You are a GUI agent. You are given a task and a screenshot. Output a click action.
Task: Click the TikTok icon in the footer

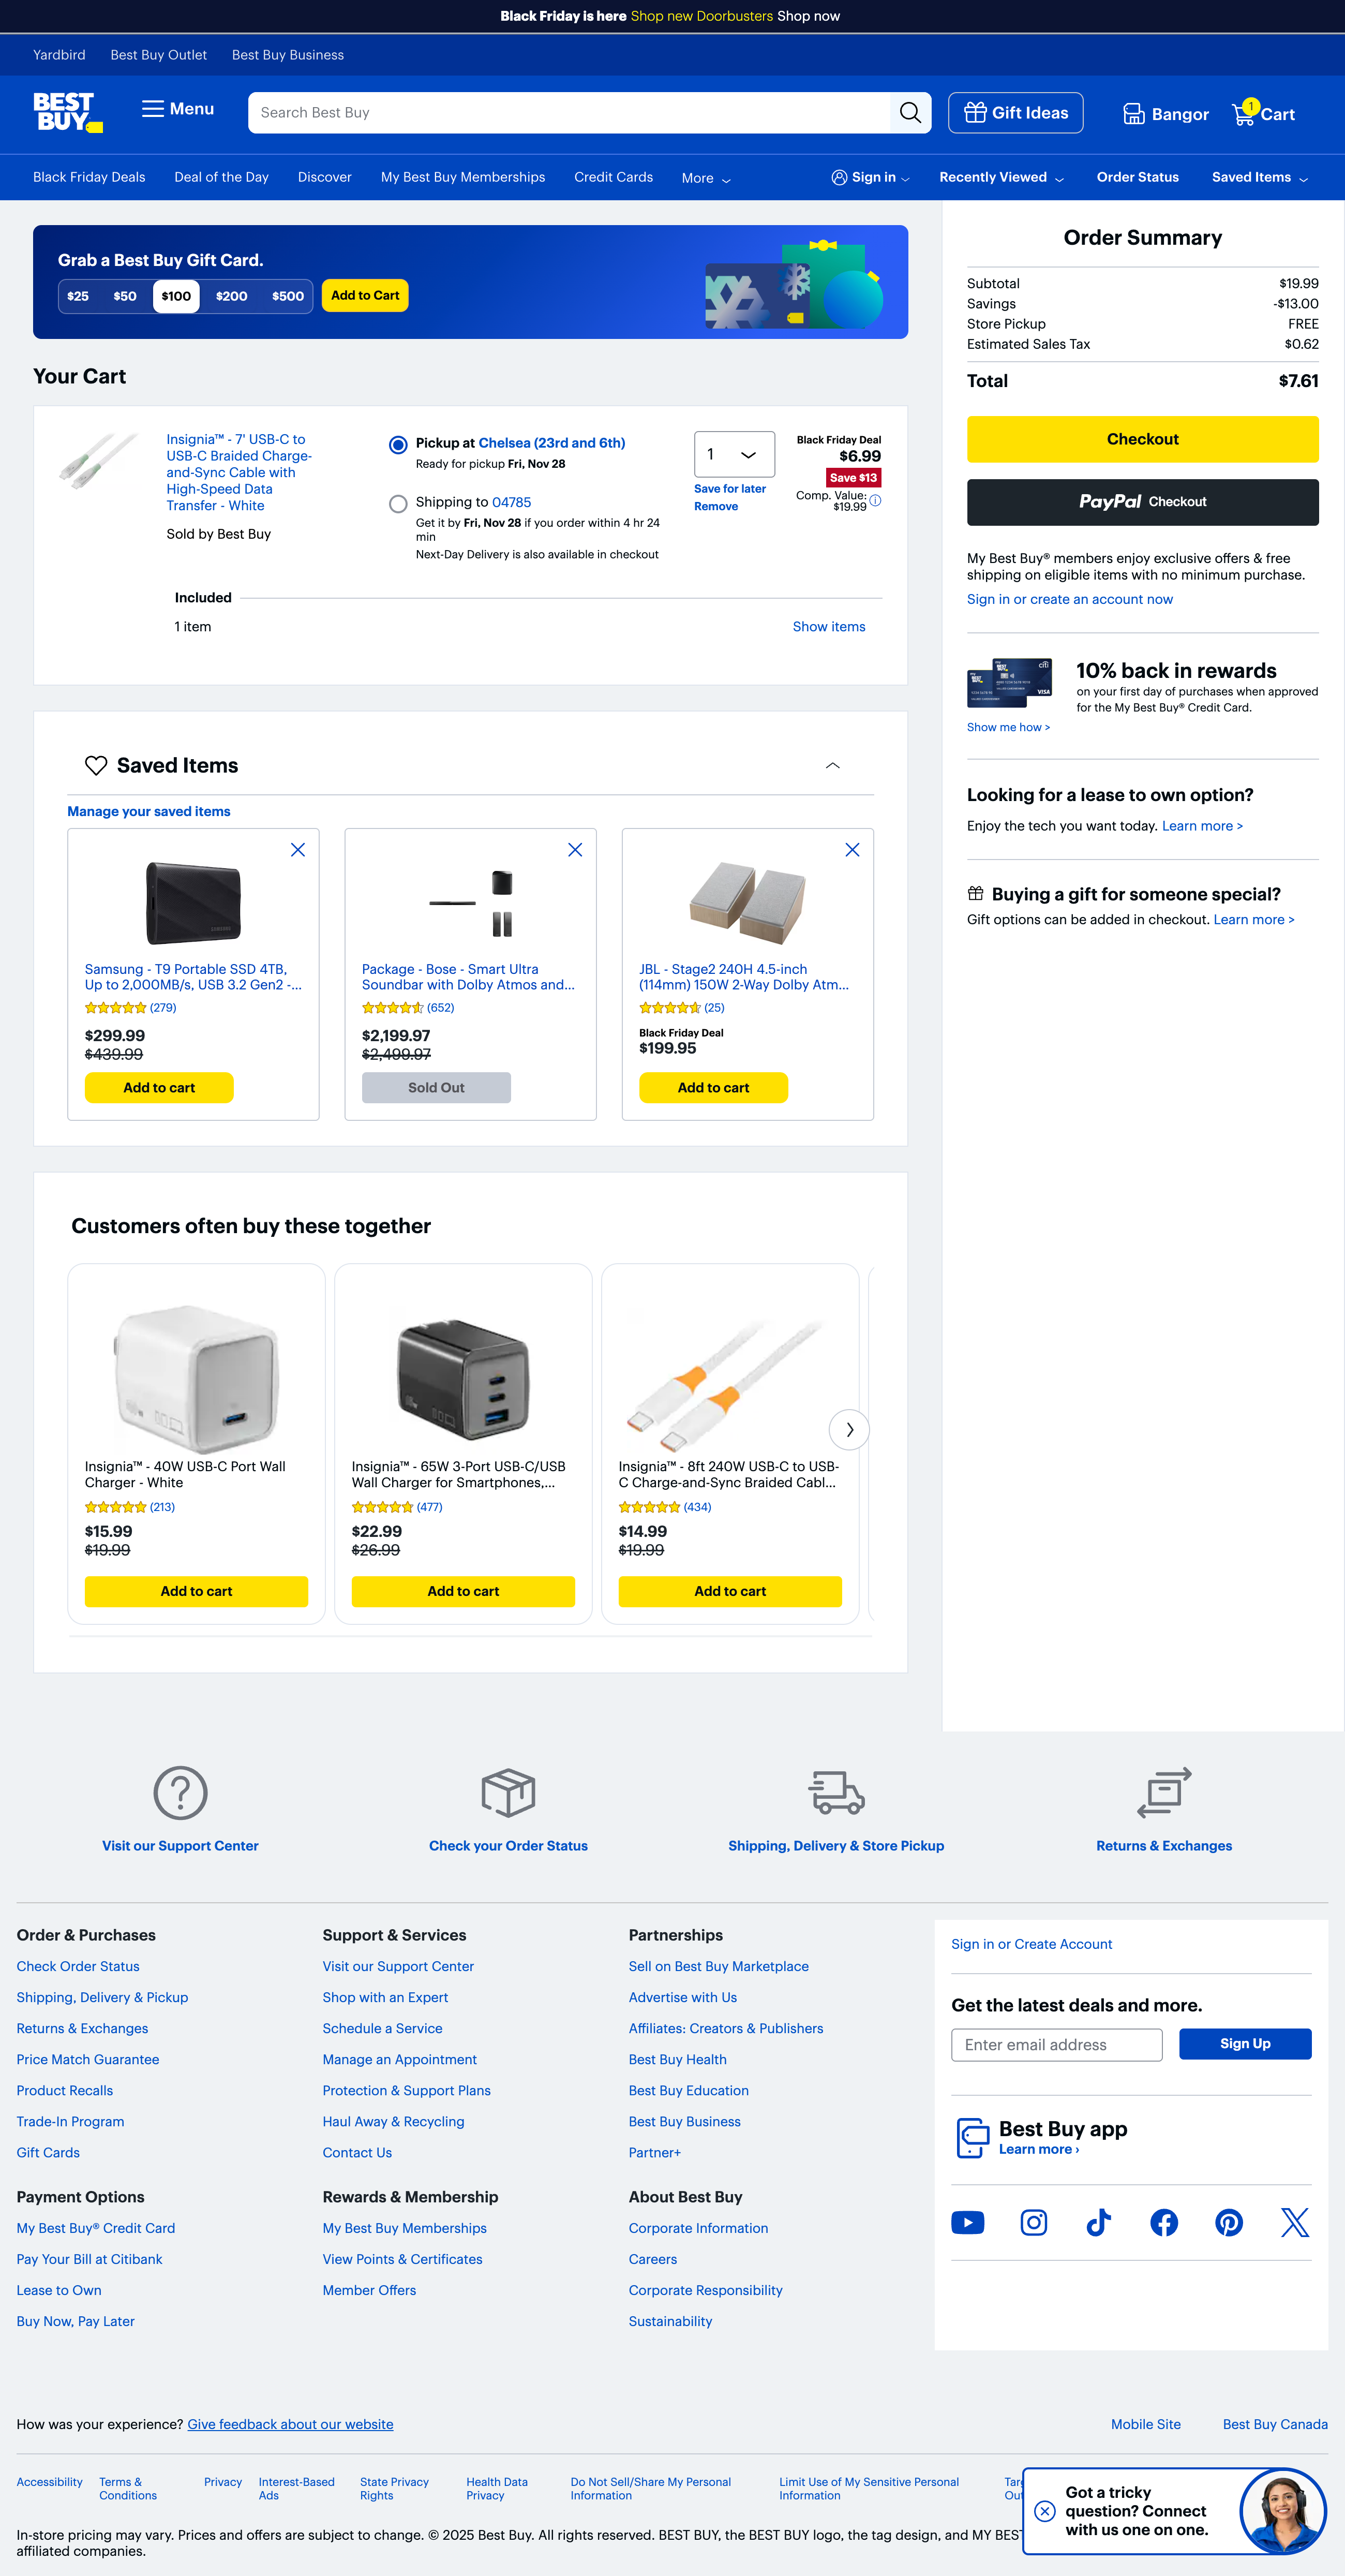1098,2222
